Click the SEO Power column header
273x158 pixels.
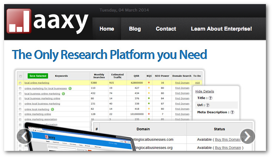[162, 76]
